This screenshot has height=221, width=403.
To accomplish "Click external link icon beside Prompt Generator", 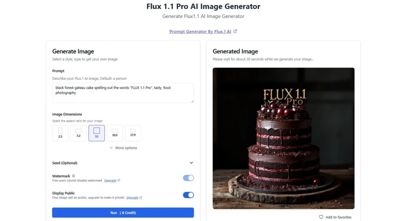I will click(x=235, y=31).
